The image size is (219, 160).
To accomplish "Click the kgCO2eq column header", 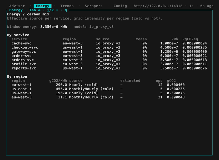I will click(x=190, y=39).
